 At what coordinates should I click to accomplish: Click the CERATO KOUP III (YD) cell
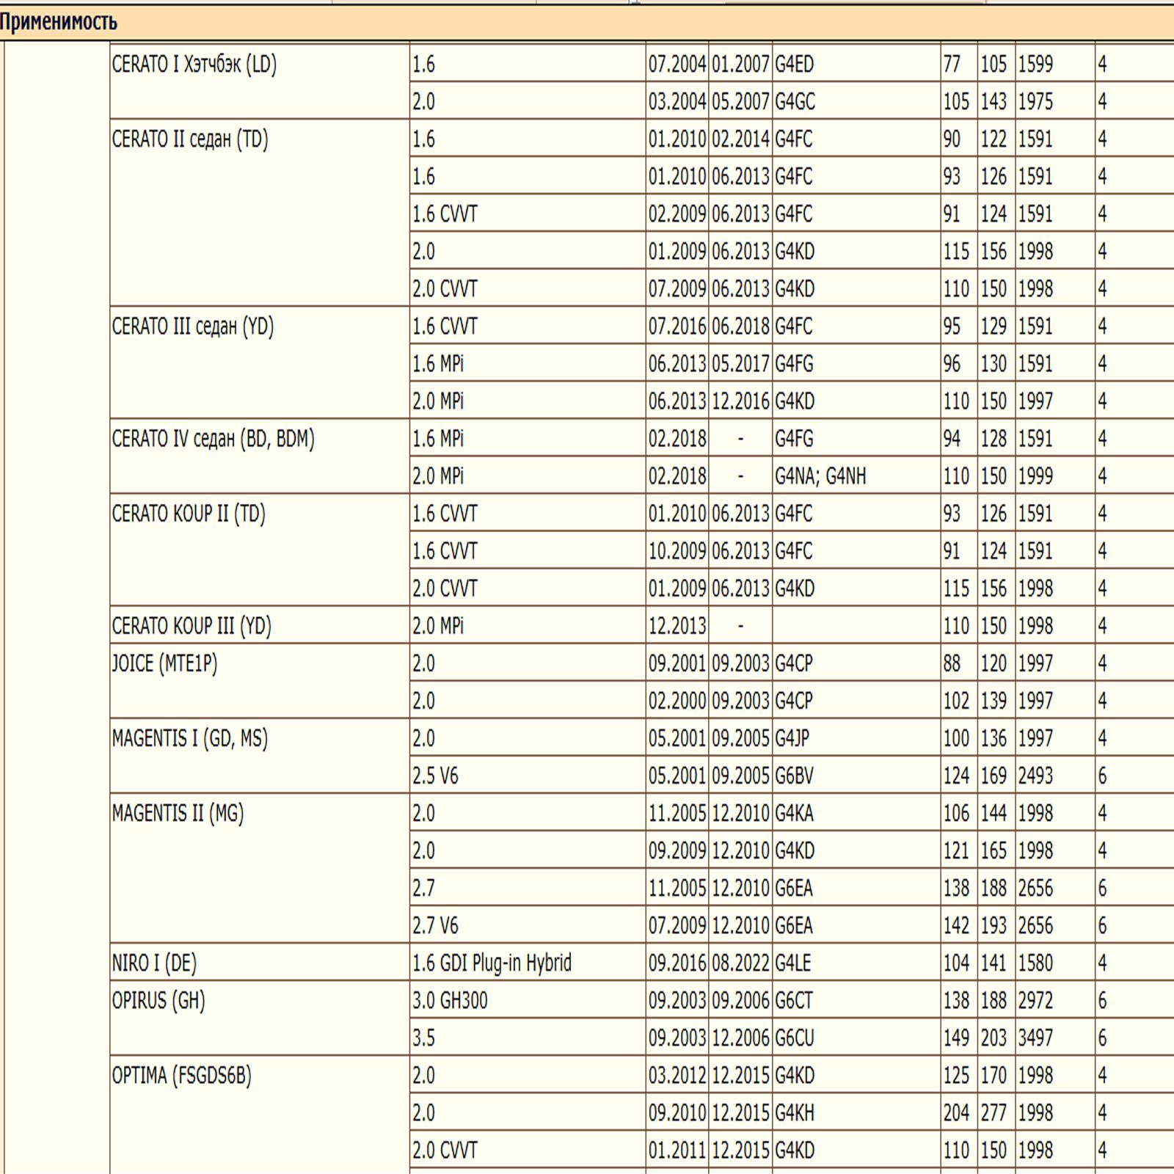click(192, 626)
